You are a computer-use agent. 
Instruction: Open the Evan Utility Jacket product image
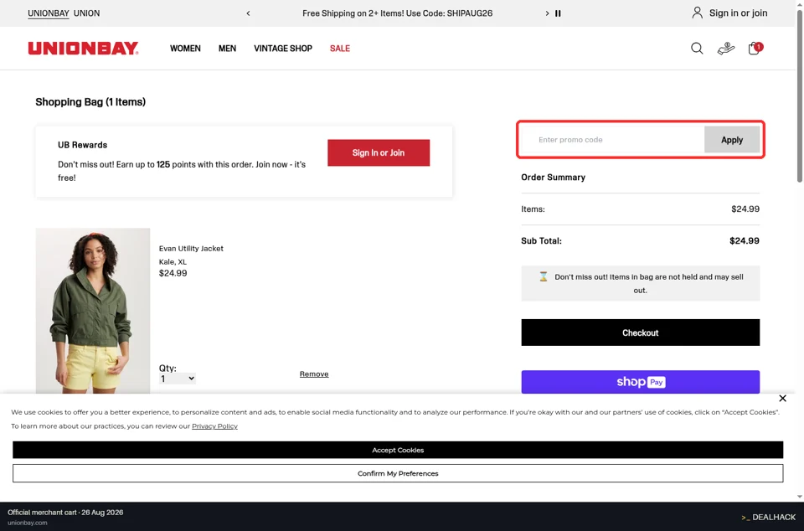[93, 311]
